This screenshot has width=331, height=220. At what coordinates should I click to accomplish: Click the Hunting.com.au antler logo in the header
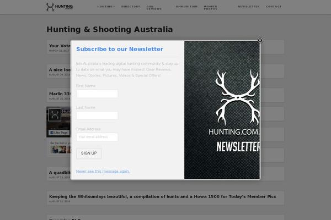pos(60,7)
